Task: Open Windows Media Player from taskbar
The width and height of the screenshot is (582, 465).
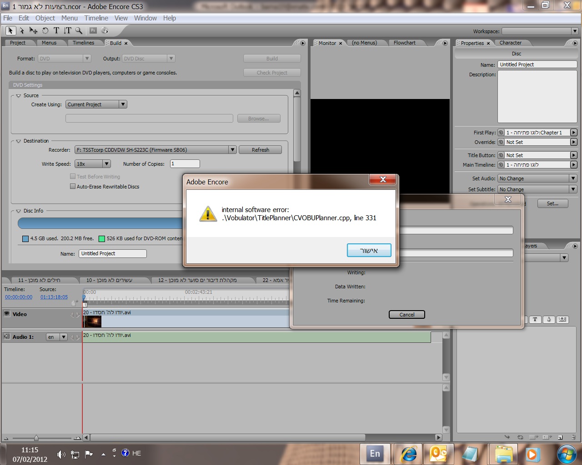Action: coord(532,454)
